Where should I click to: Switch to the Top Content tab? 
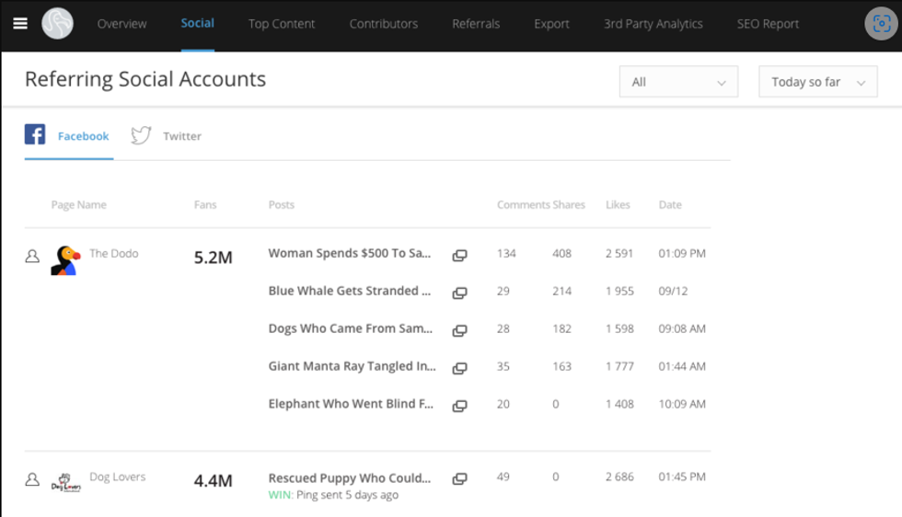click(x=282, y=24)
